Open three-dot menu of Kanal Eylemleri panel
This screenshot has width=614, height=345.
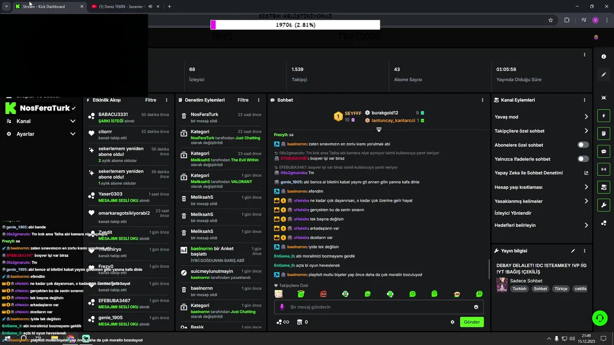tap(584, 100)
